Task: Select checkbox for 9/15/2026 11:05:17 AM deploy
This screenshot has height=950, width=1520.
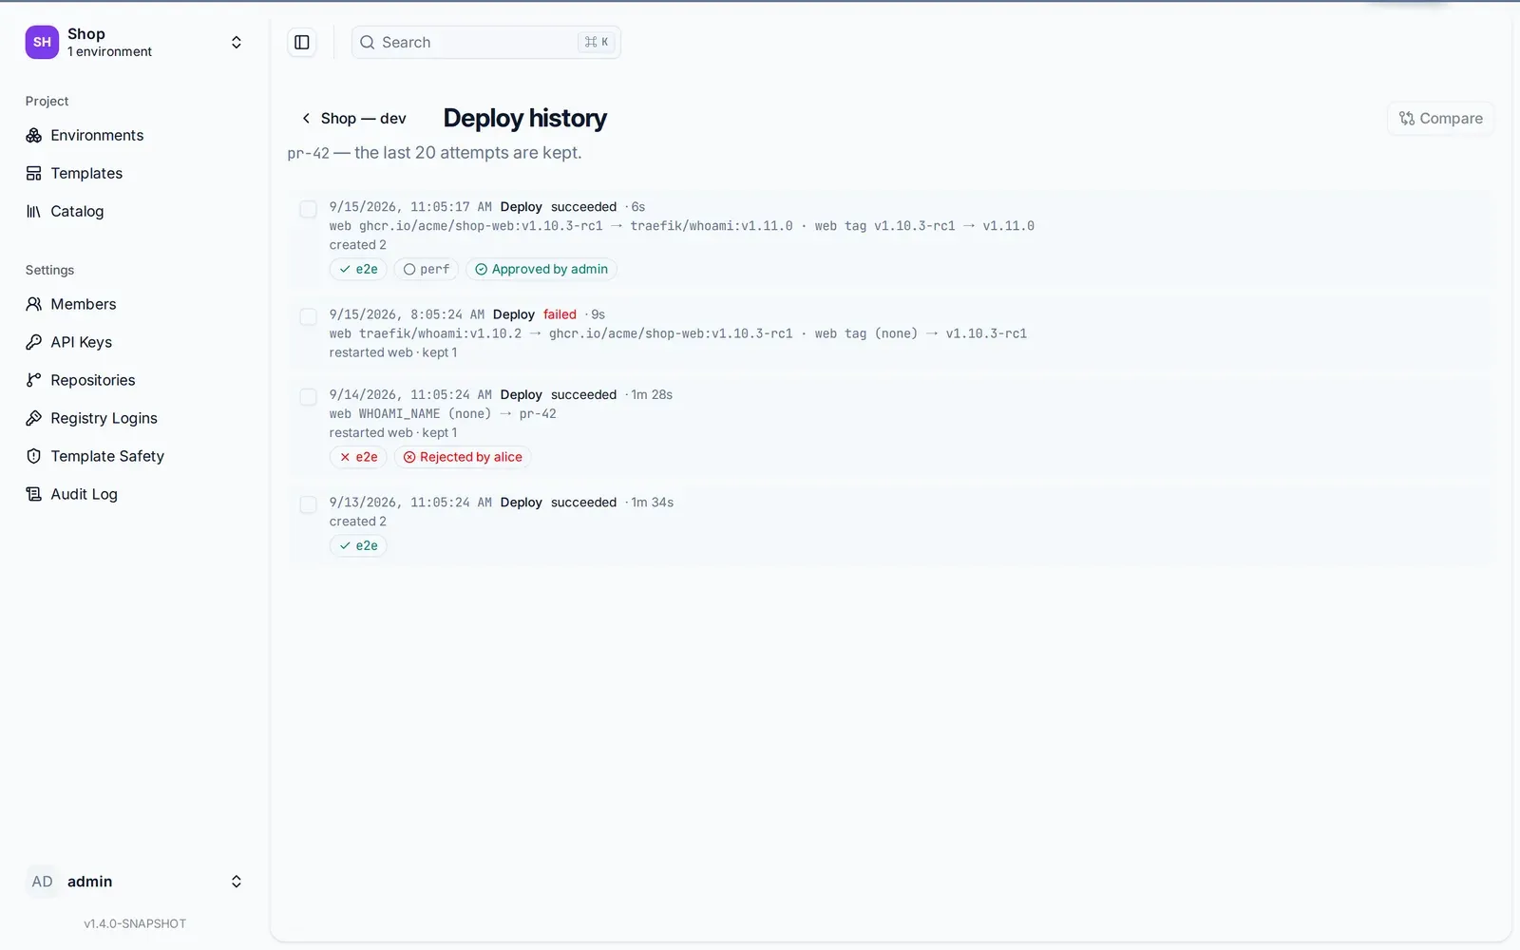Action: (309, 209)
